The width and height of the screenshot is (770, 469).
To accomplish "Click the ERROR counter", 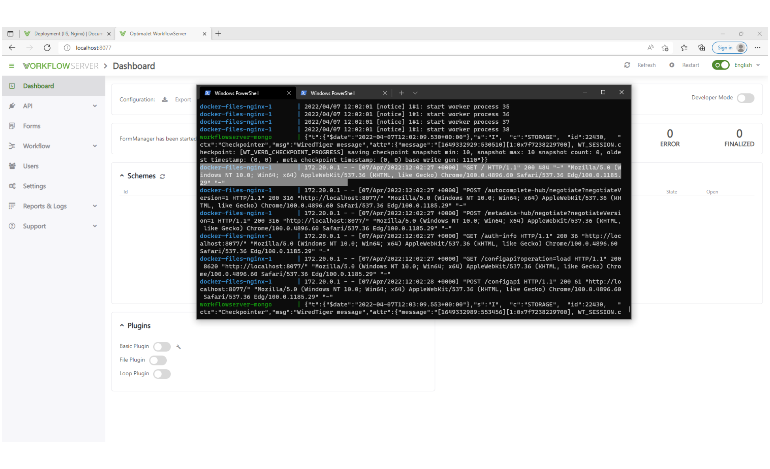I will pos(670,138).
